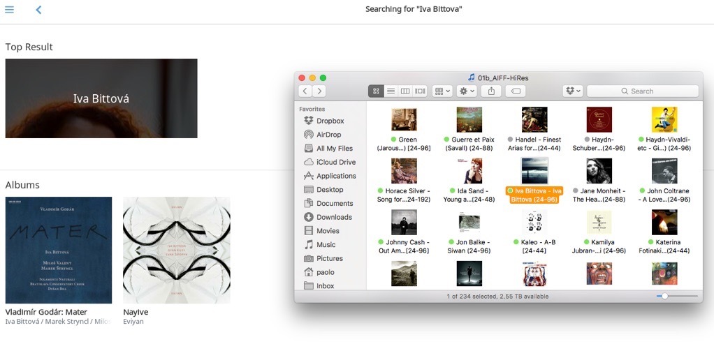Select the Kaleo - A-B [24-44] folder icon
Screen dimensions: 714x344
coord(534,222)
